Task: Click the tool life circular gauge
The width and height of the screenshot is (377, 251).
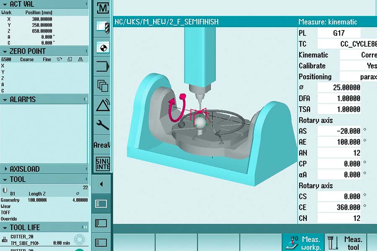Action: (79, 239)
